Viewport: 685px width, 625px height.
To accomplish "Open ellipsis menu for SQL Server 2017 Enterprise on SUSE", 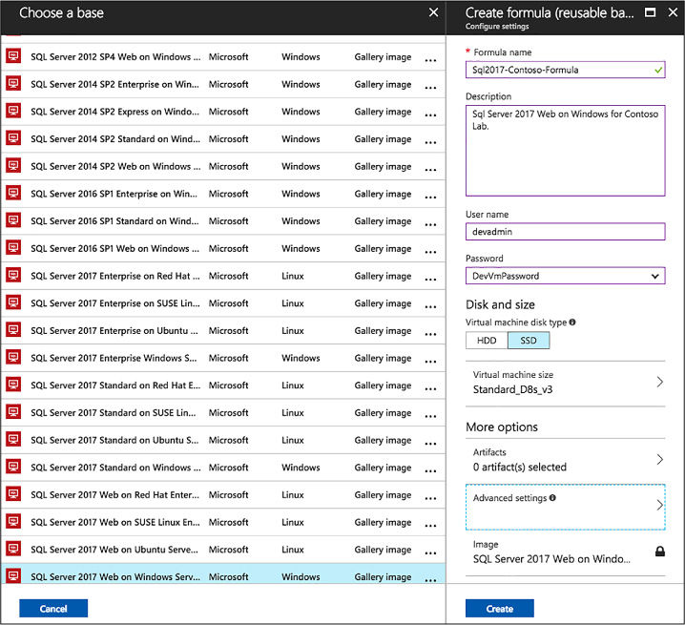I will [430, 307].
